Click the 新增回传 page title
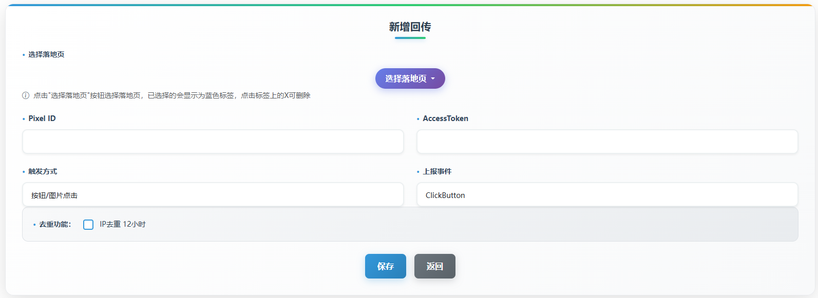The height and width of the screenshot is (298, 818). (410, 27)
